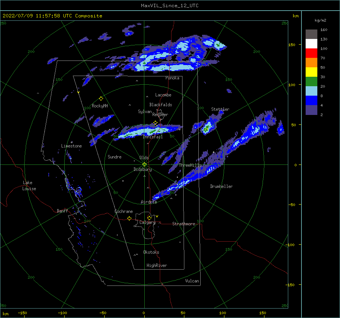Pick the light blue 8-20 legend color
Screen dimensions: 340x318
tap(311, 91)
